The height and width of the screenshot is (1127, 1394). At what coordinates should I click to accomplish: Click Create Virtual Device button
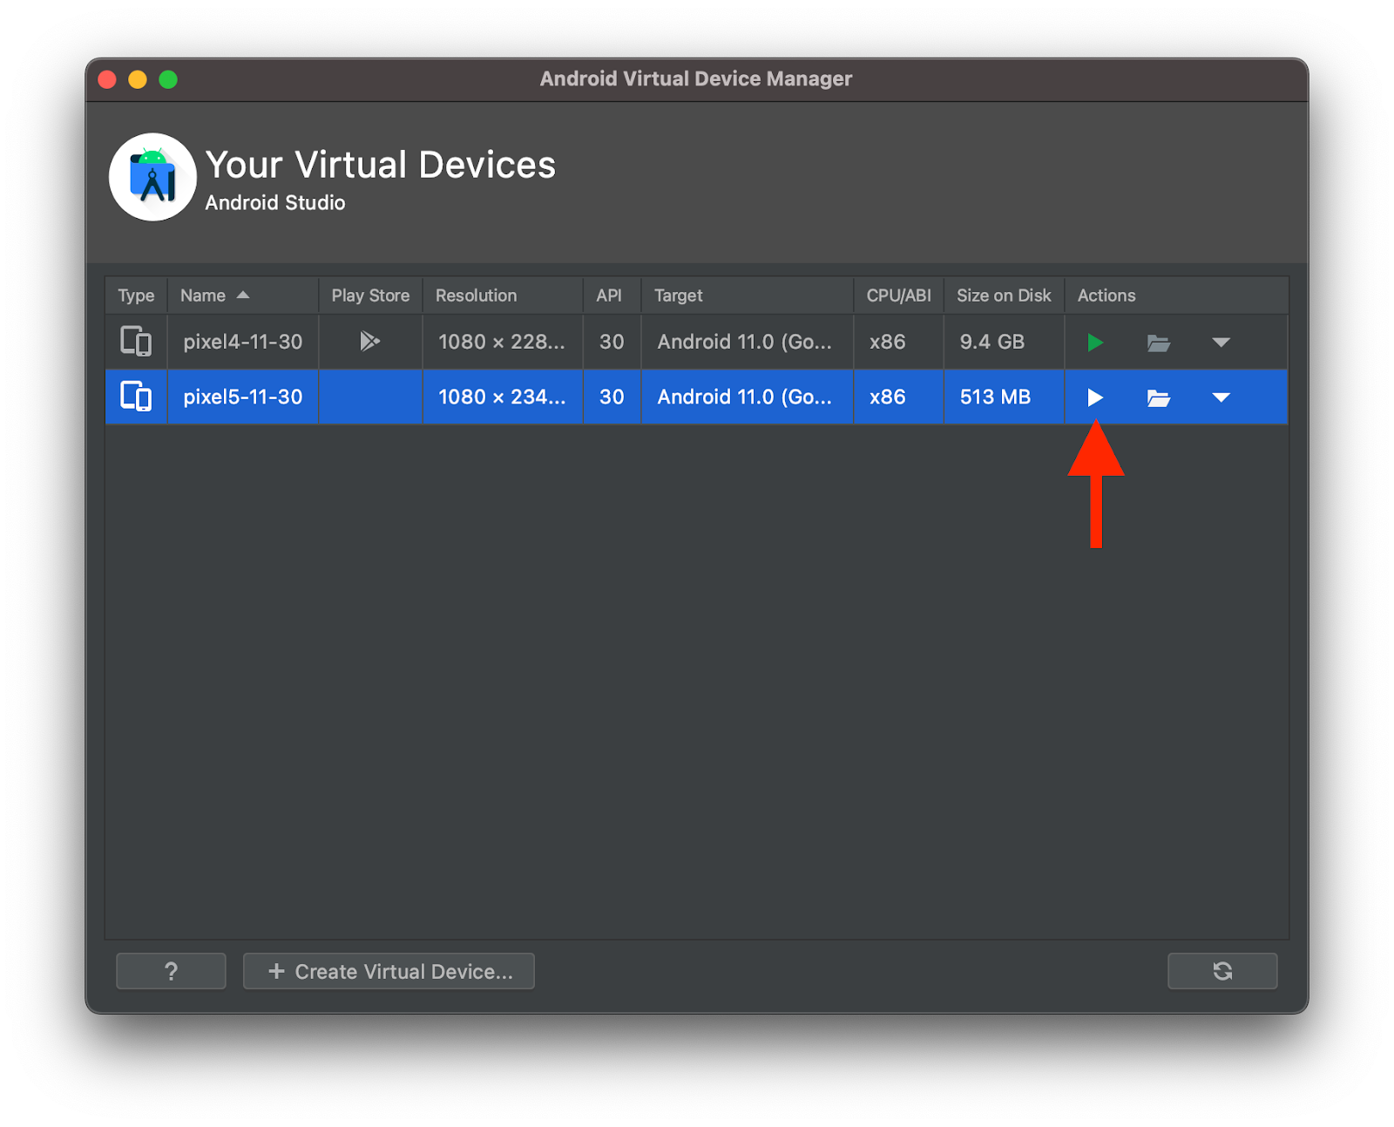389,971
